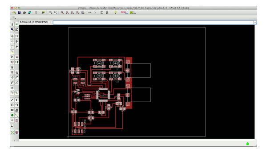The height and width of the screenshot is (160, 267).
Task: Select the Miter tool
Action: [x=16, y=77]
